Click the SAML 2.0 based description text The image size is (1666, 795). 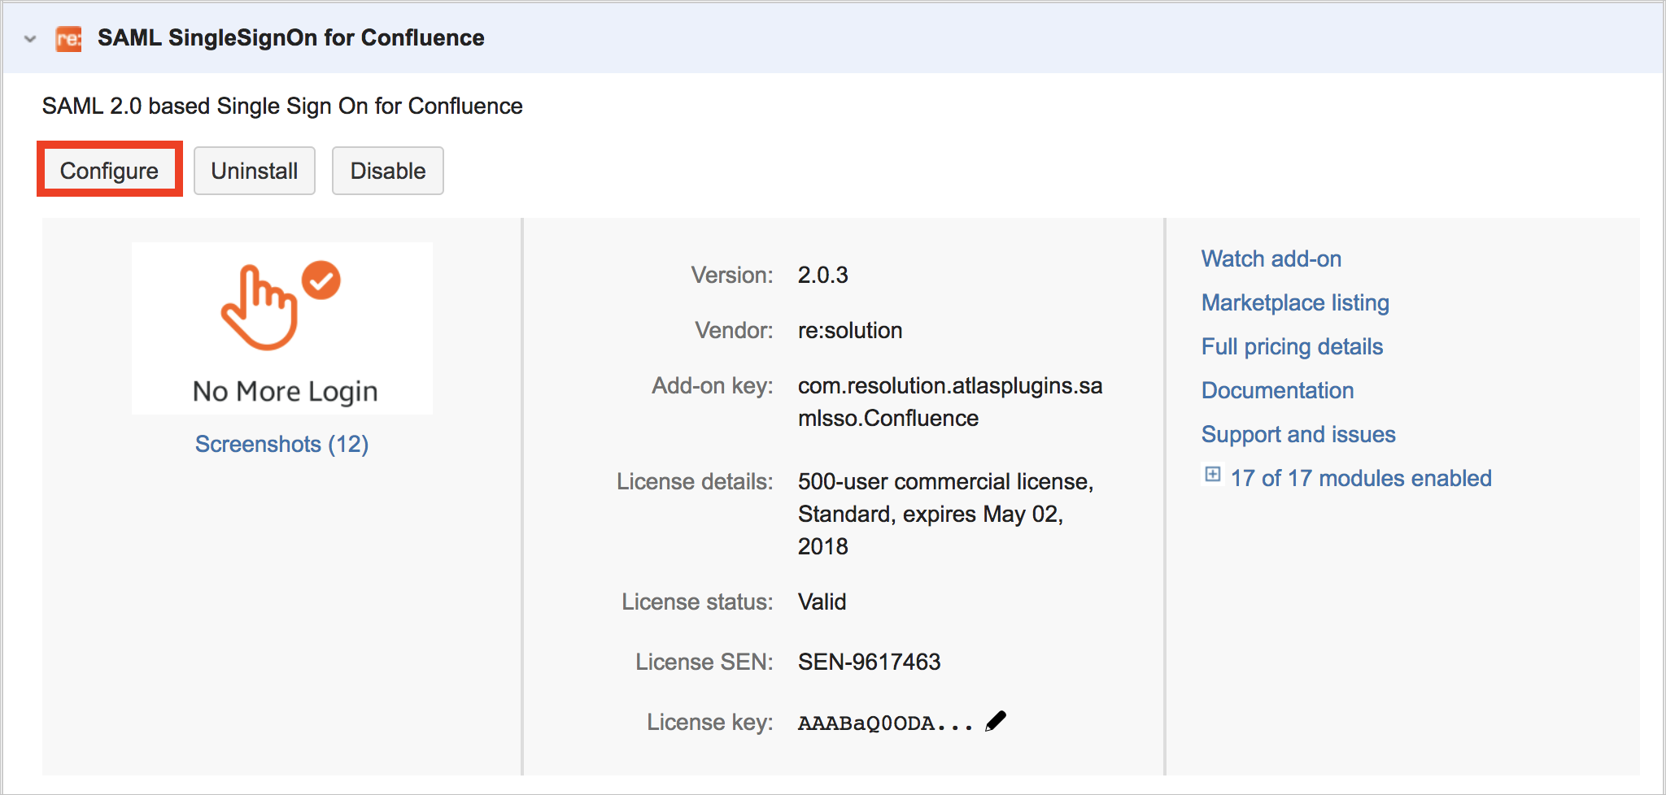tap(282, 106)
